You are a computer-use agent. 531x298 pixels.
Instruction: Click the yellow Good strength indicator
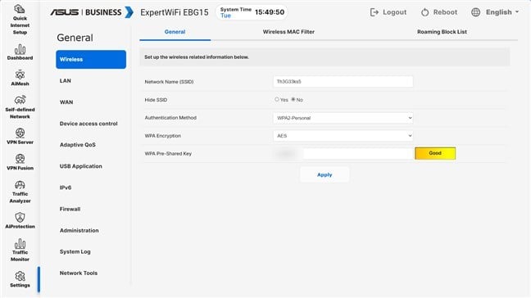click(x=435, y=153)
